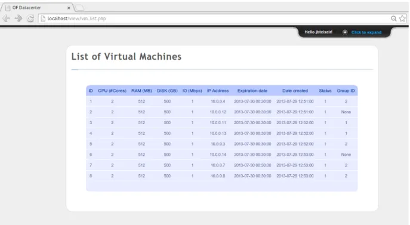Click the CPU (#Cores) column header
Viewport: 410px width, 225px height.
click(112, 91)
